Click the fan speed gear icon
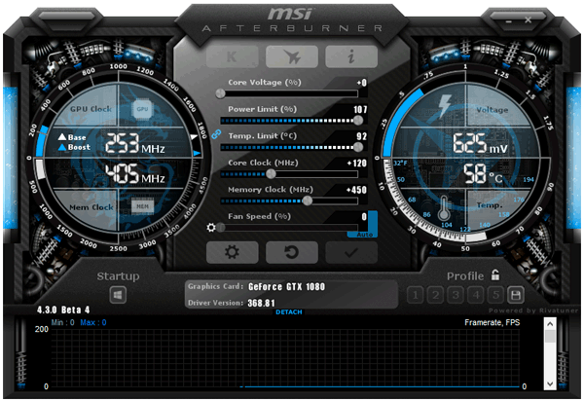The image size is (584, 402). pyautogui.click(x=211, y=227)
